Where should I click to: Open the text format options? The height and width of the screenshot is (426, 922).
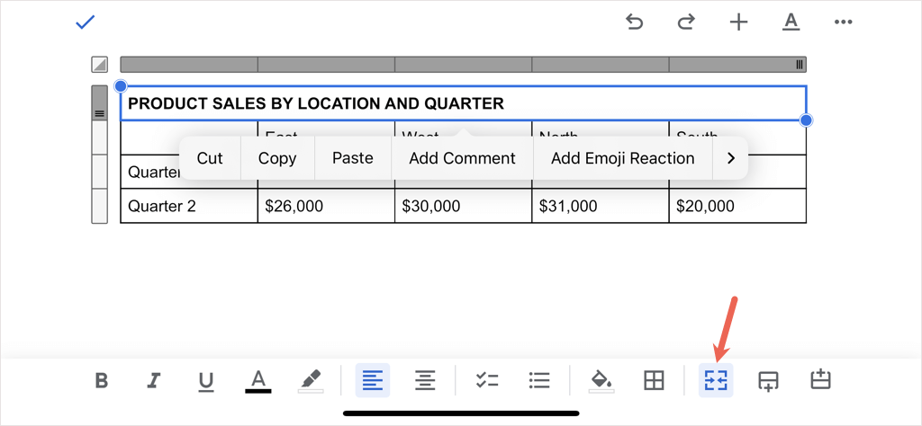791,22
